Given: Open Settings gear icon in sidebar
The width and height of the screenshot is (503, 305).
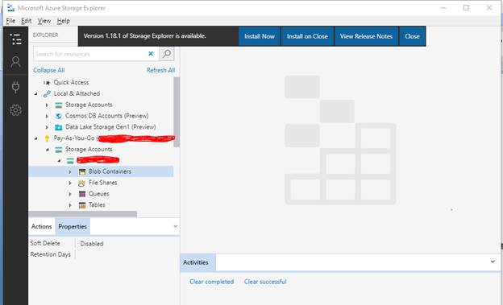Looking at the screenshot, I should click(x=15, y=110).
